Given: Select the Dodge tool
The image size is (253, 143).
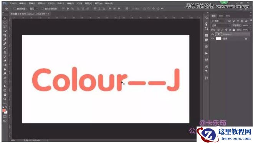Looking at the screenshot, I should point(5,74).
